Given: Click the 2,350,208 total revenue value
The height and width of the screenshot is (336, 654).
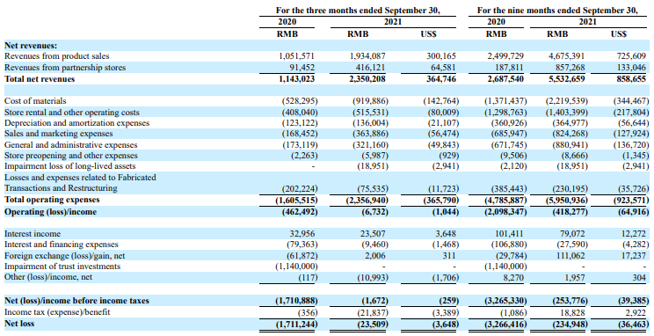Looking at the screenshot, I should tap(367, 79).
